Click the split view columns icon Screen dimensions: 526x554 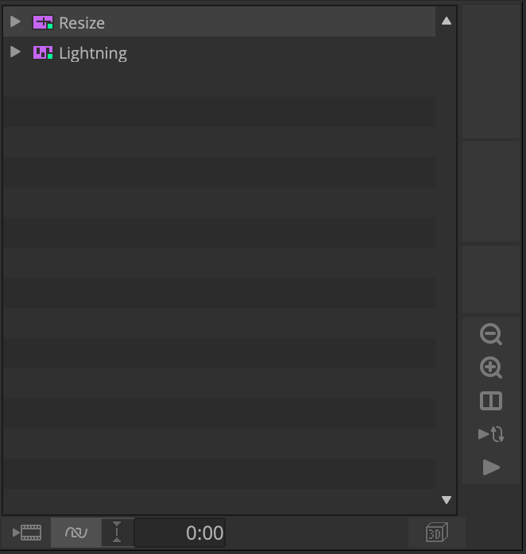491,402
